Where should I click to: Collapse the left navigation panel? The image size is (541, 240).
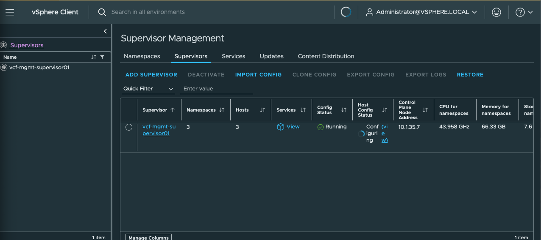[106, 31]
